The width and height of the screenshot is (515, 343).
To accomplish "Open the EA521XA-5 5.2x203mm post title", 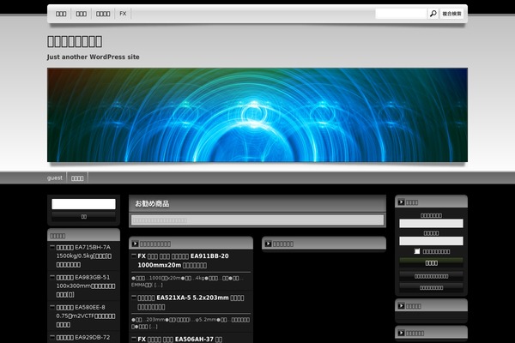I will point(191,303).
